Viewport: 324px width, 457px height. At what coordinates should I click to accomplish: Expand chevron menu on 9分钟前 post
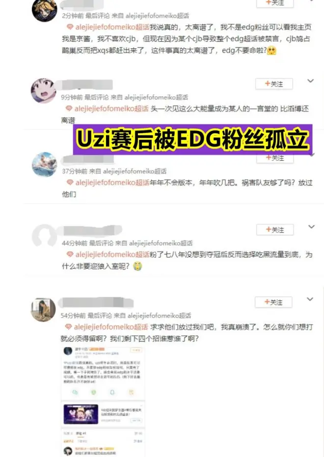pyautogui.click(x=311, y=81)
